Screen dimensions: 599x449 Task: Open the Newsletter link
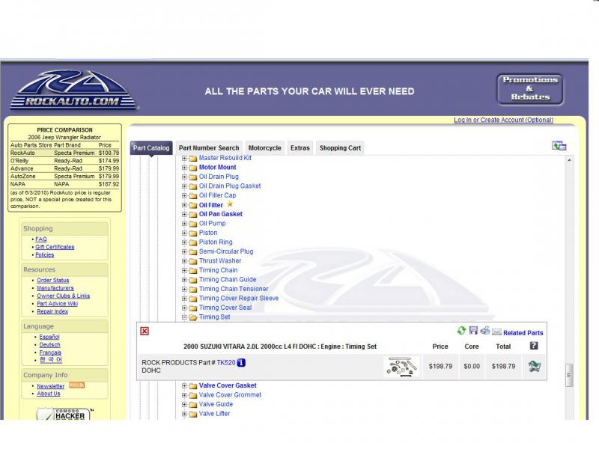pos(50,386)
